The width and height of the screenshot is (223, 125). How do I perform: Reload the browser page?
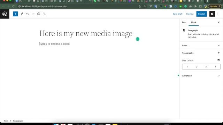tap(13, 6)
